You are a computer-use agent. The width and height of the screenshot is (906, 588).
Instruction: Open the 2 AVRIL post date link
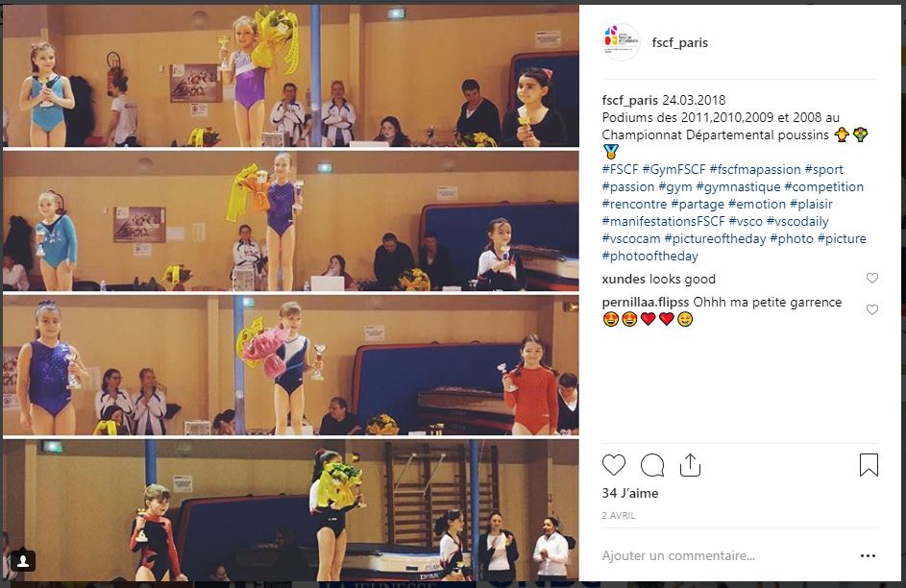[619, 515]
